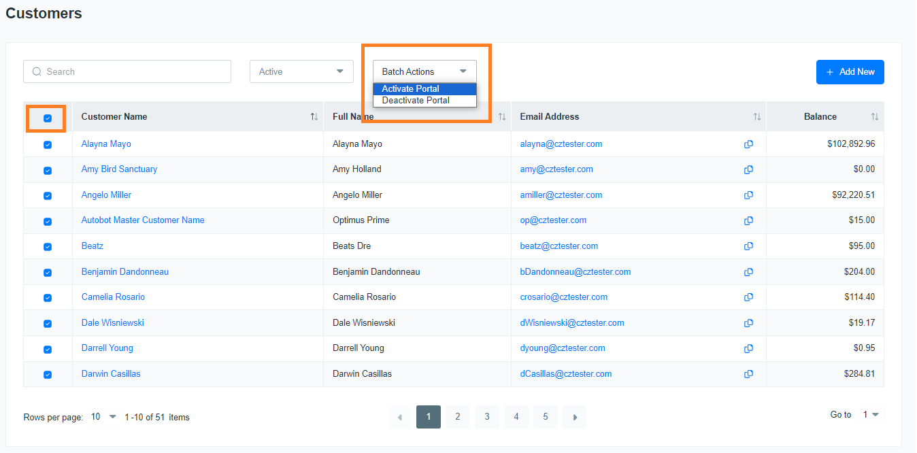Click email link dyoung@cztester.com

(x=563, y=348)
